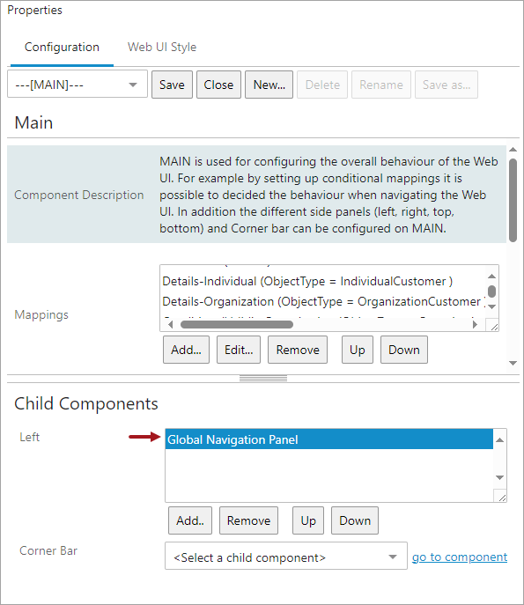This screenshot has height=605, width=524.
Task: Select the Details-Individual mapping entry
Action: 307,281
